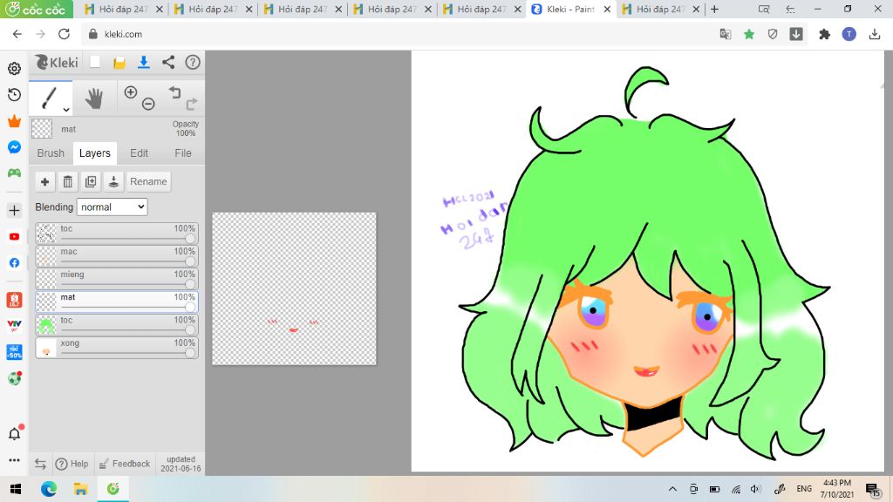Switch to the File tab
Image resolution: width=893 pixels, height=502 pixels.
(183, 153)
